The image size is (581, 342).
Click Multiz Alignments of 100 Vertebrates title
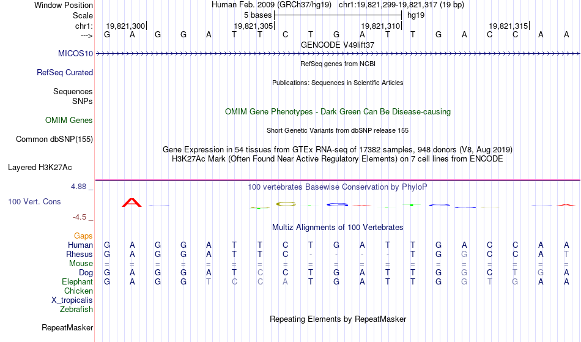tap(338, 227)
